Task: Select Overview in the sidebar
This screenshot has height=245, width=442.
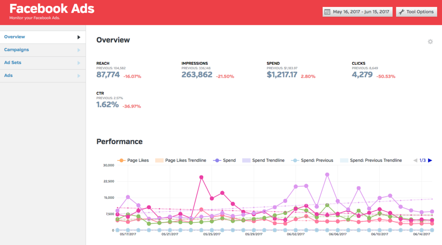Action: [43, 37]
